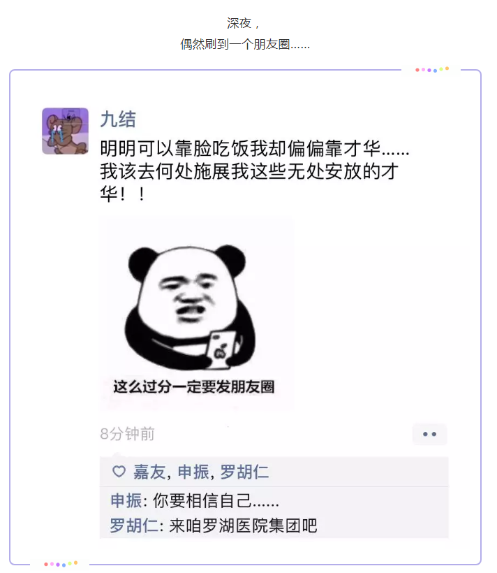This screenshot has width=497, height=573.
Task: Click the phone held by the panda
Action: (221, 348)
